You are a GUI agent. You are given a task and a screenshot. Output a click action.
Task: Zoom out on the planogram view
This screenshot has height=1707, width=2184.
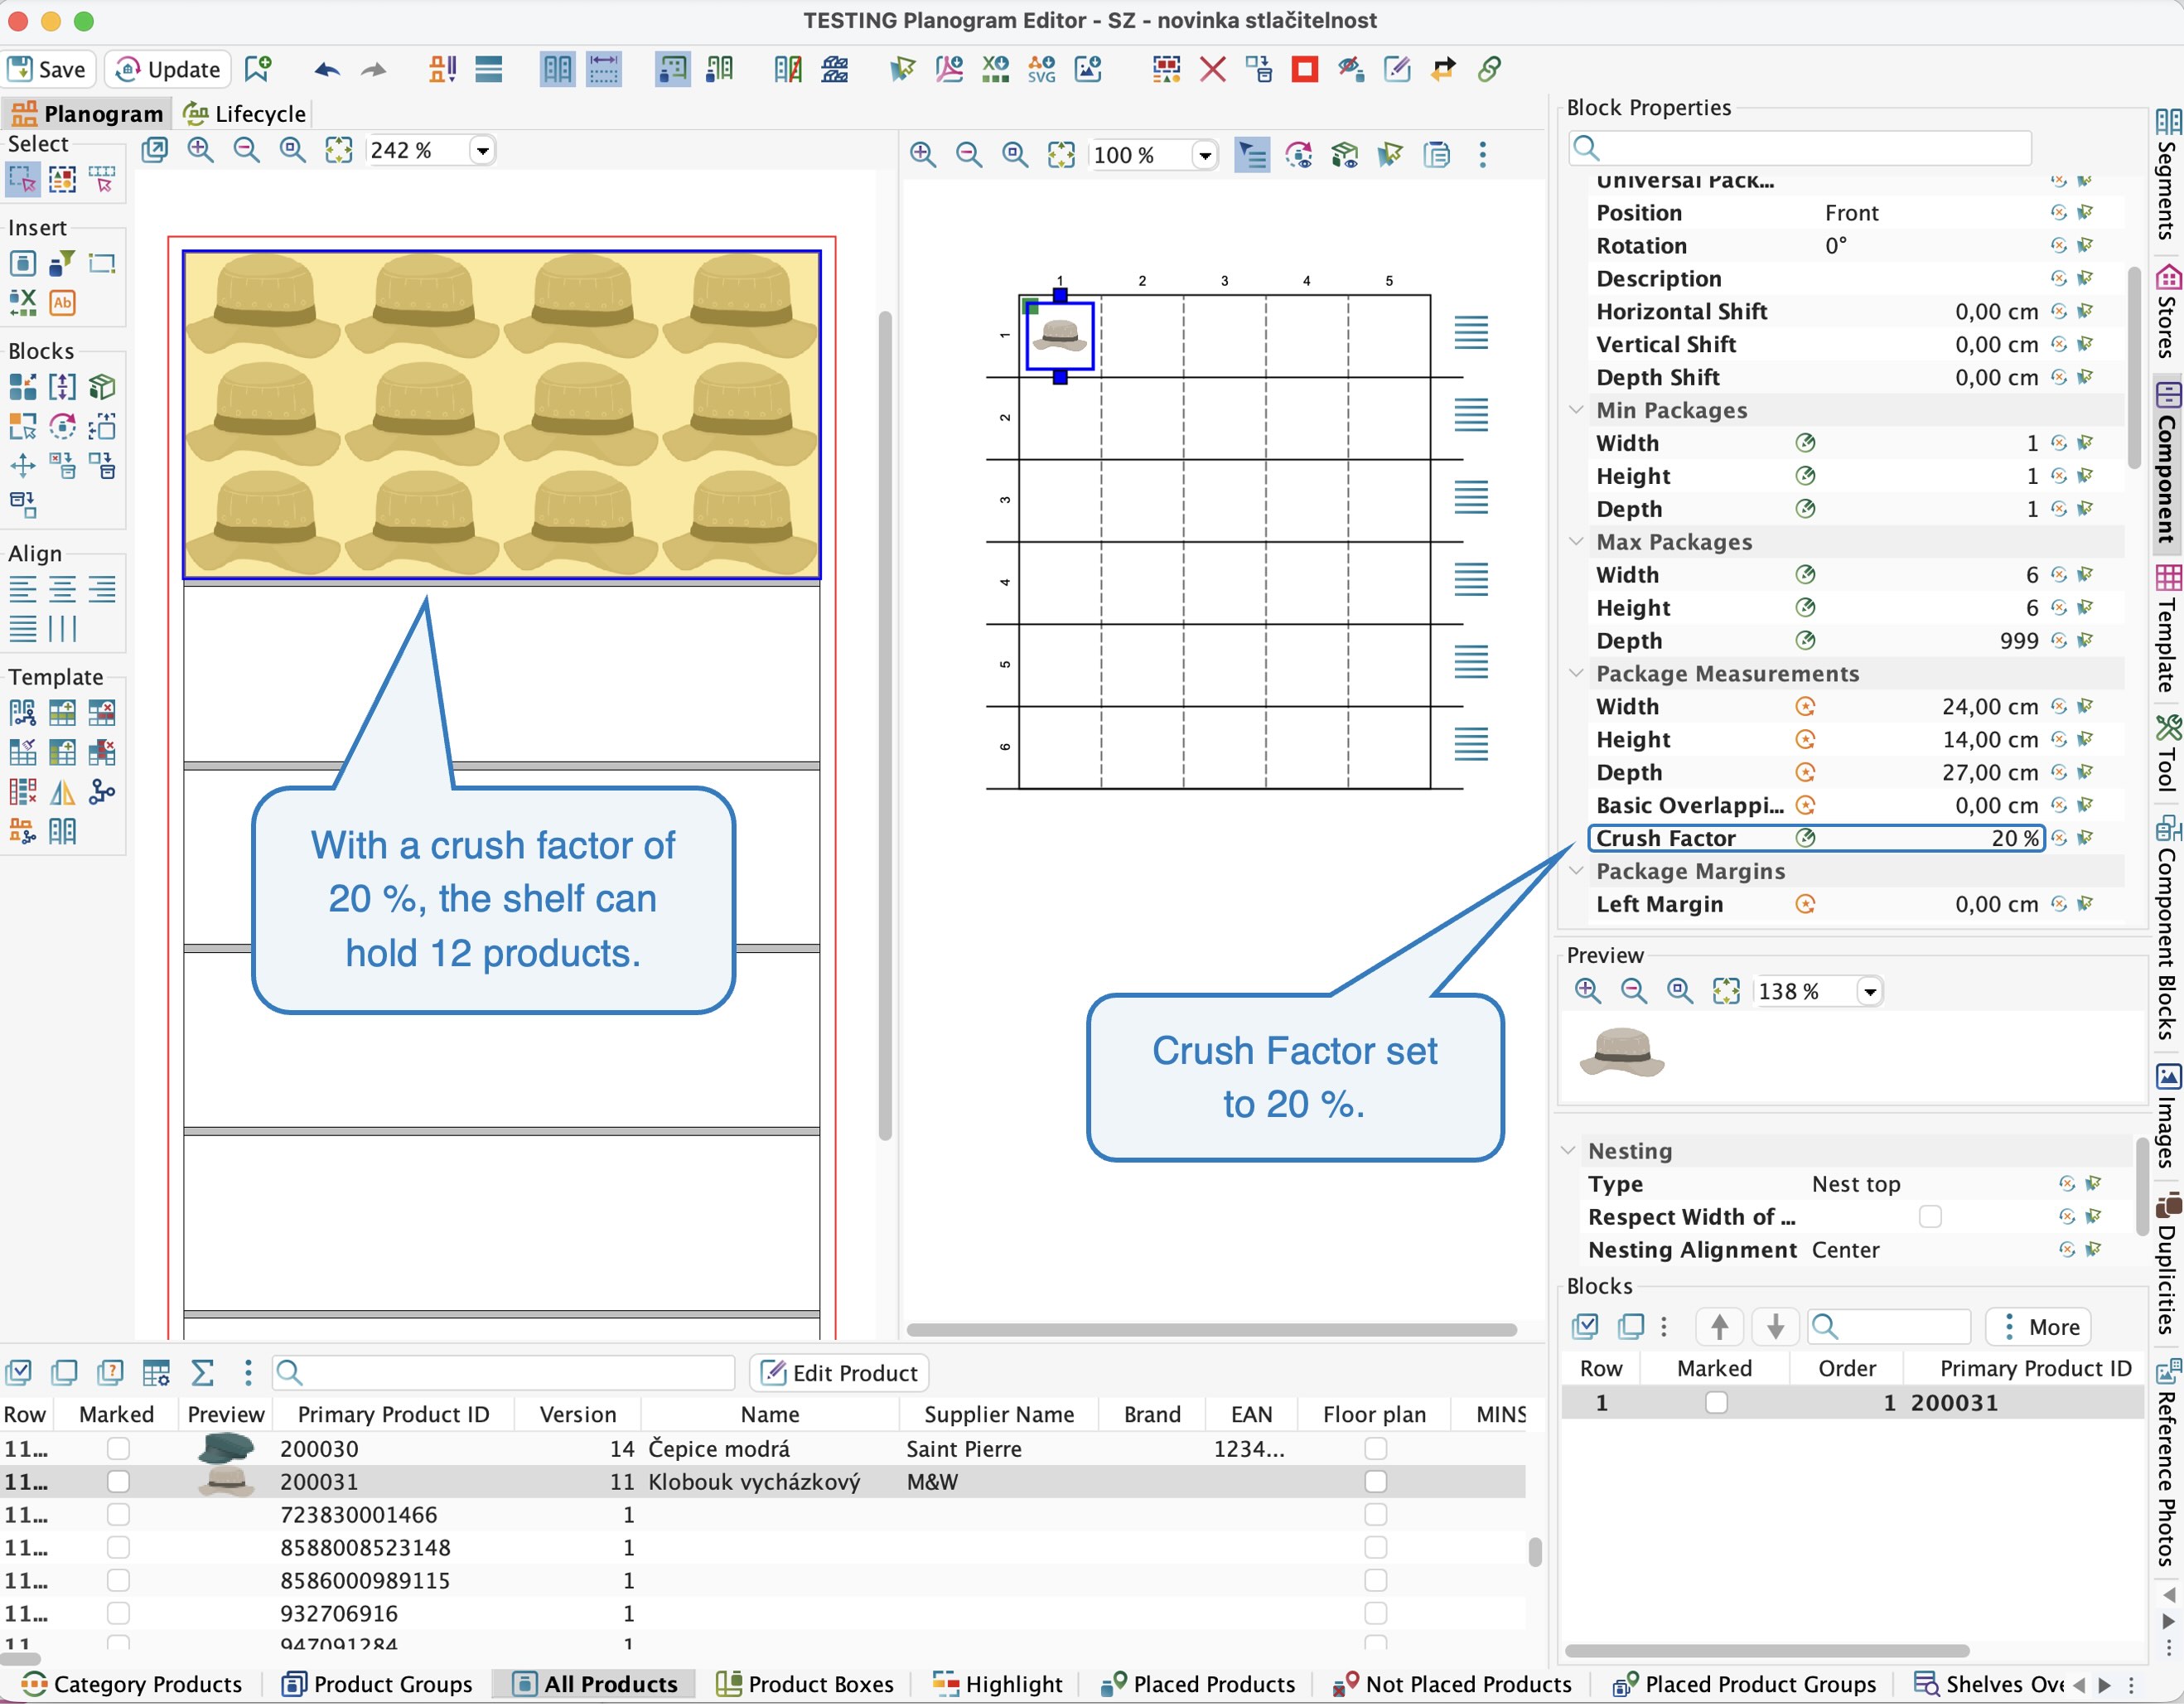pyautogui.click(x=246, y=150)
